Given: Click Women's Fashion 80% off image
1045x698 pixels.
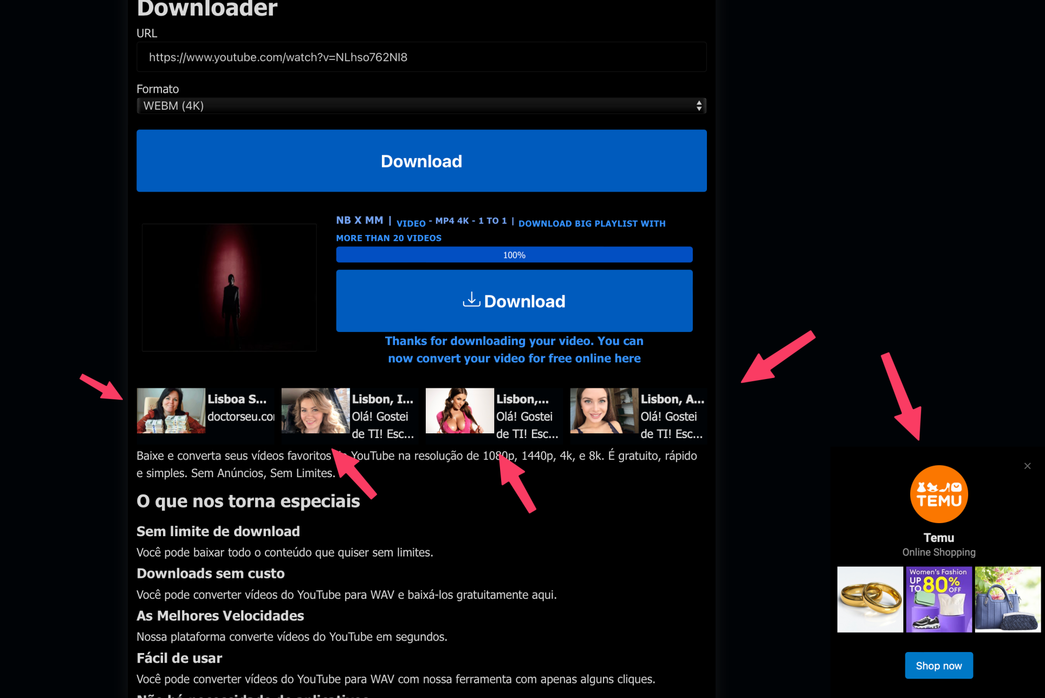Looking at the screenshot, I should [x=938, y=599].
